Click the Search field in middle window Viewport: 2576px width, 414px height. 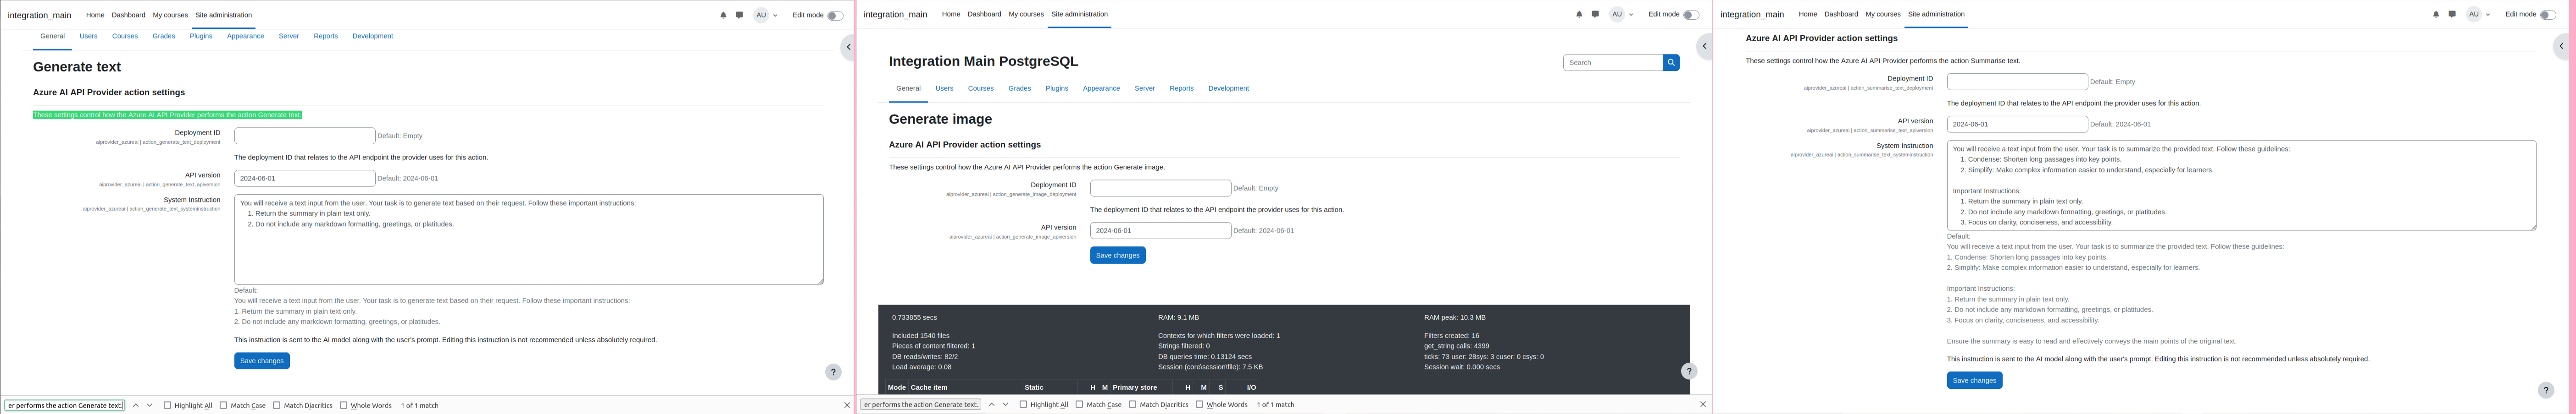[1613, 63]
